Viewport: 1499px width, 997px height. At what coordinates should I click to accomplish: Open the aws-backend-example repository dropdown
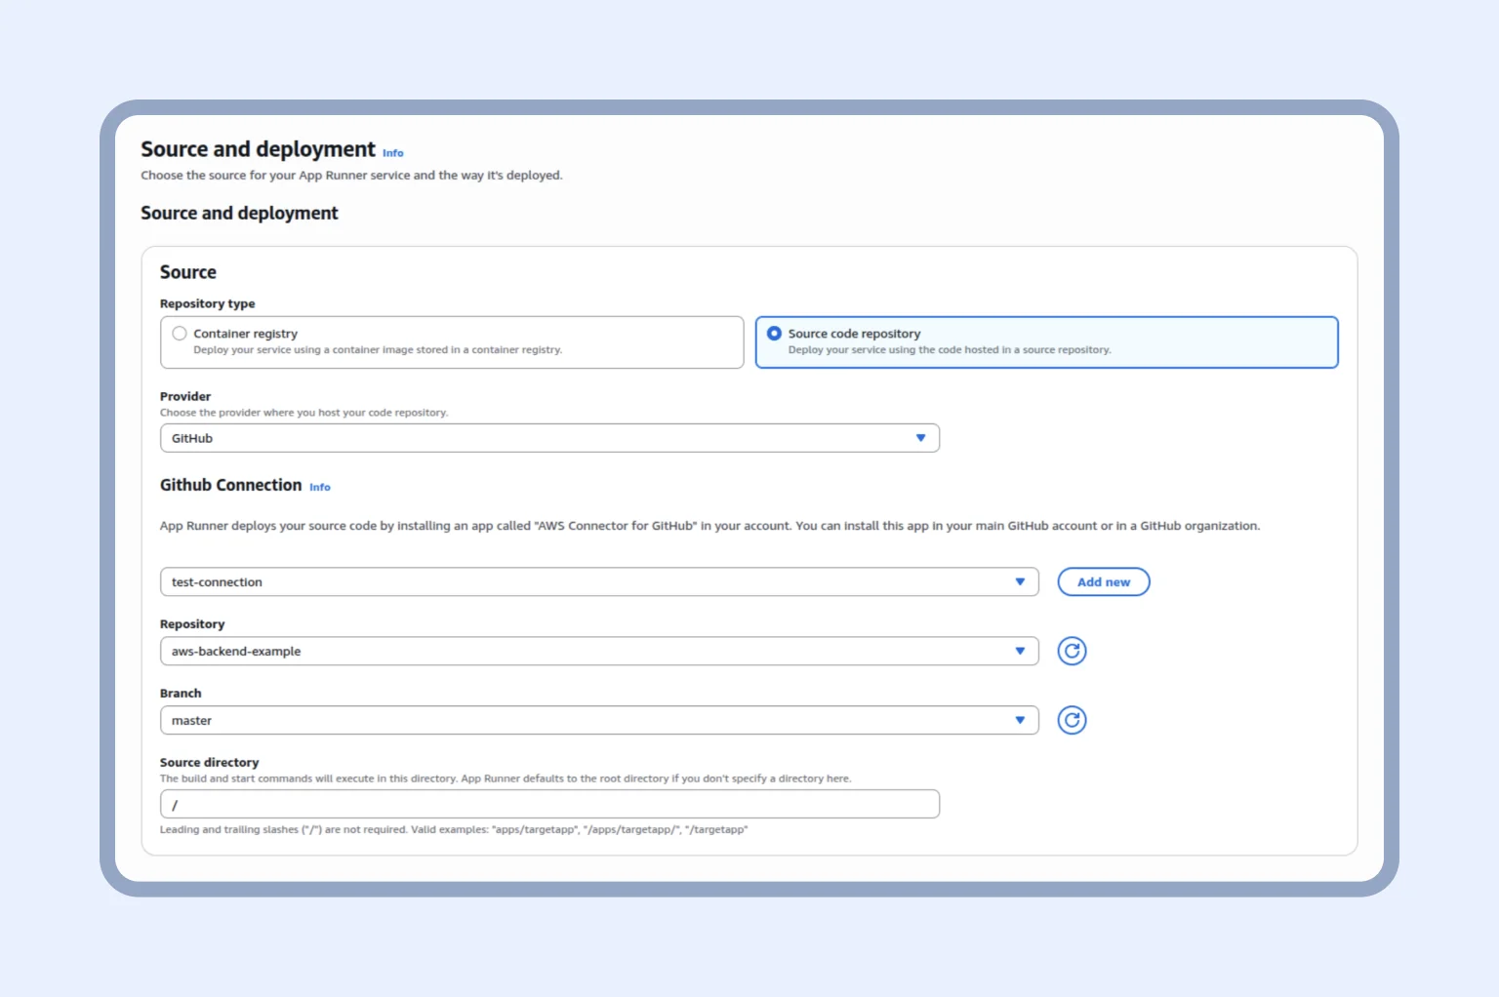coord(598,651)
